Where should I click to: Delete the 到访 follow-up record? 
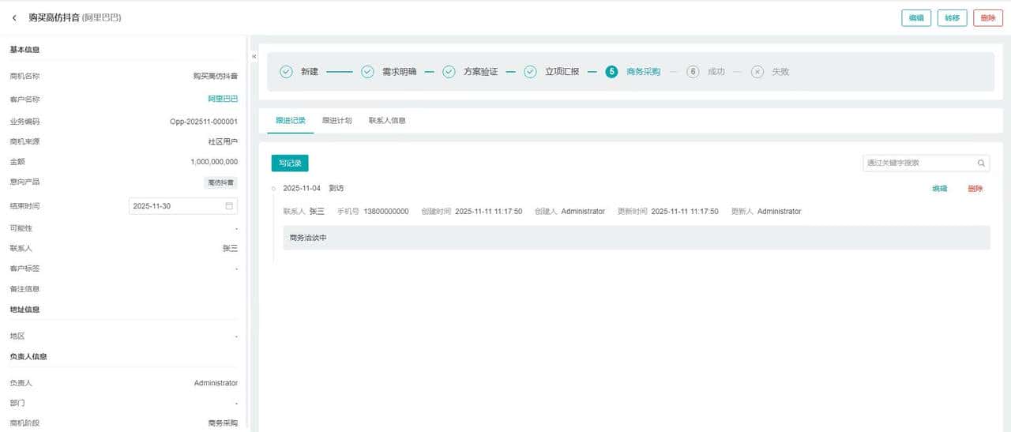[975, 189]
